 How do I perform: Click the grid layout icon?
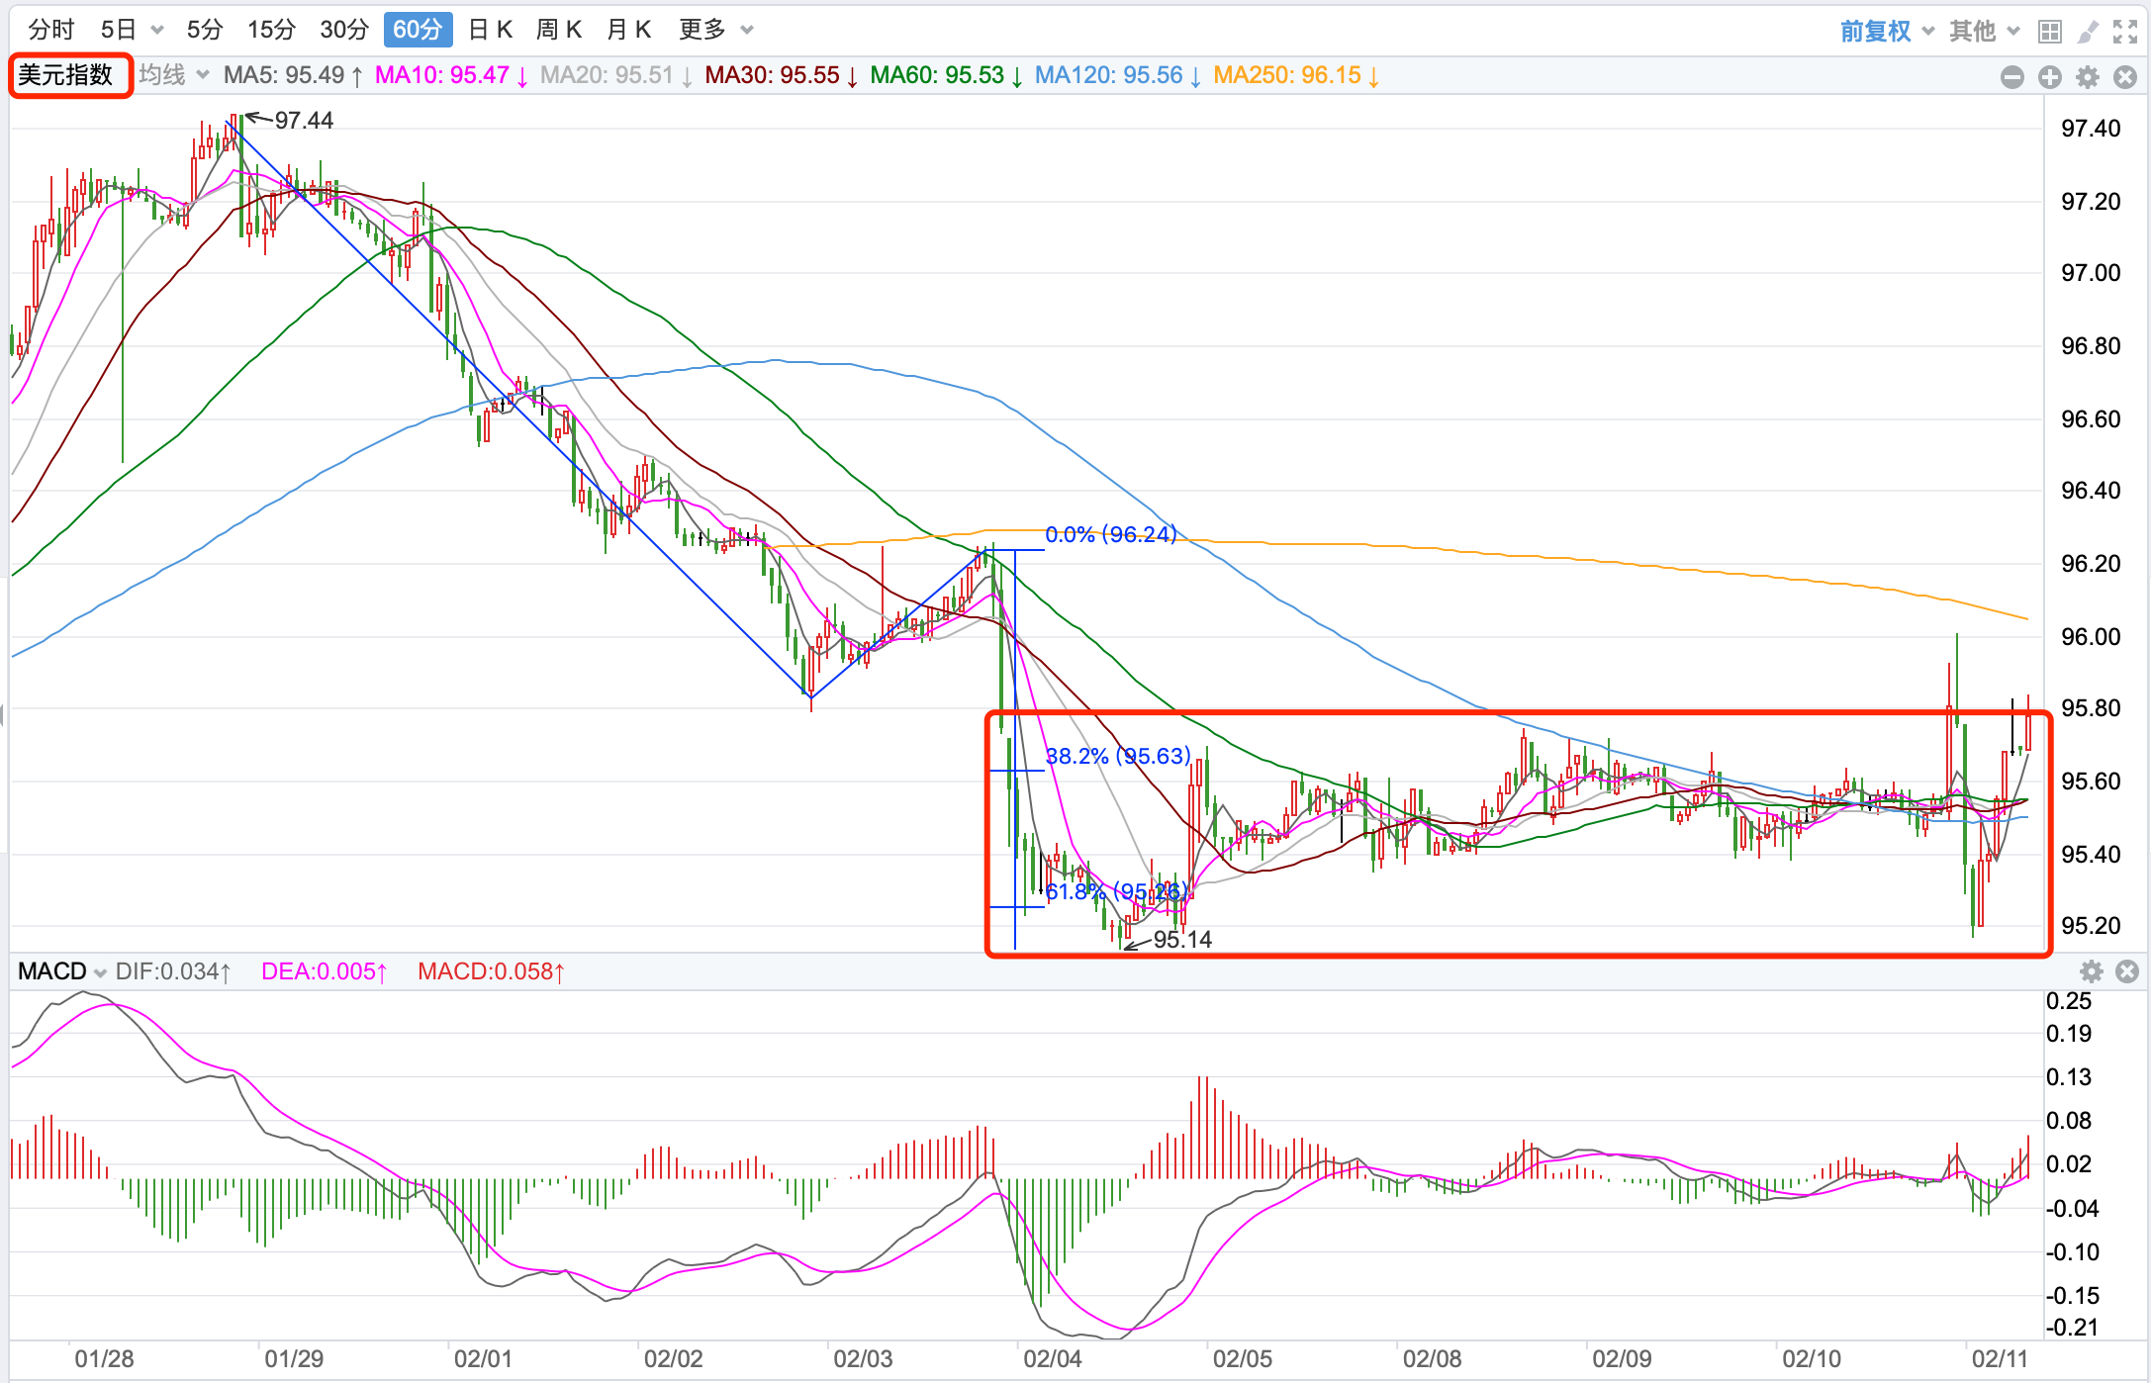coord(2050,32)
